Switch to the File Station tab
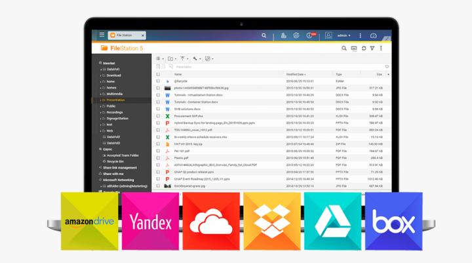 point(127,35)
